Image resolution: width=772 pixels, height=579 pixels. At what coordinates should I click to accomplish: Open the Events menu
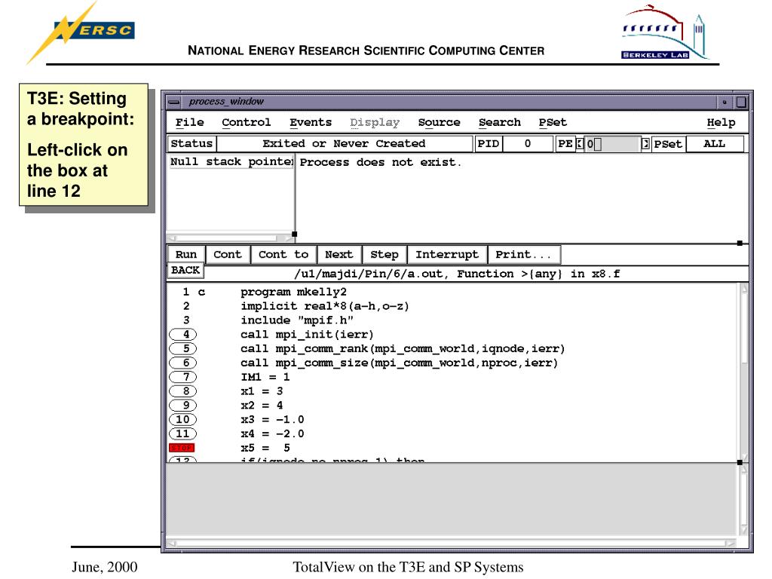(310, 122)
